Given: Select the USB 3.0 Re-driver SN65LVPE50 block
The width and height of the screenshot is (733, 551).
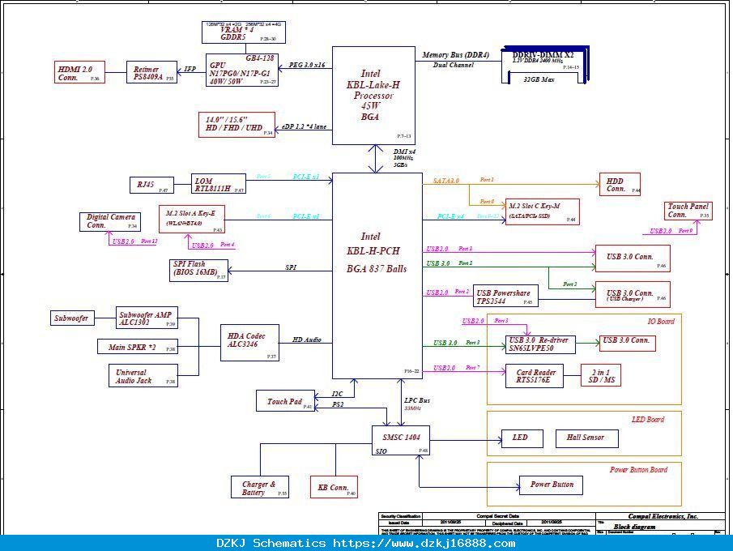Looking at the screenshot, I should 540,344.
